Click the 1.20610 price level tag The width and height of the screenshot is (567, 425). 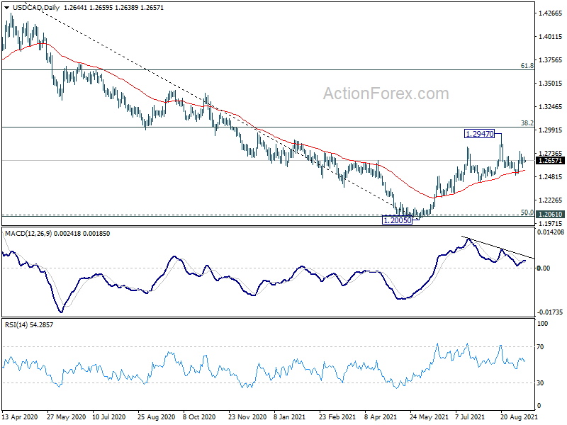click(550, 215)
